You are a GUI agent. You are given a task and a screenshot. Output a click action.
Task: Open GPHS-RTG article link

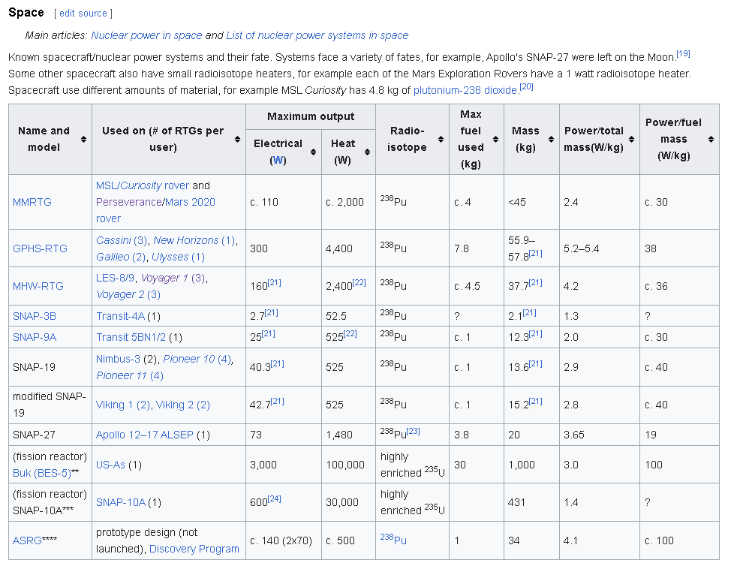click(40, 248)
